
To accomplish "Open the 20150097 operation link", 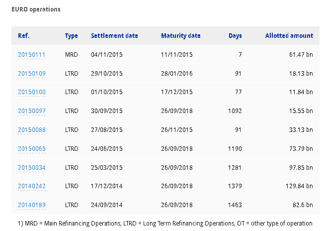I will pyautogui.click(x=31, y=112).
